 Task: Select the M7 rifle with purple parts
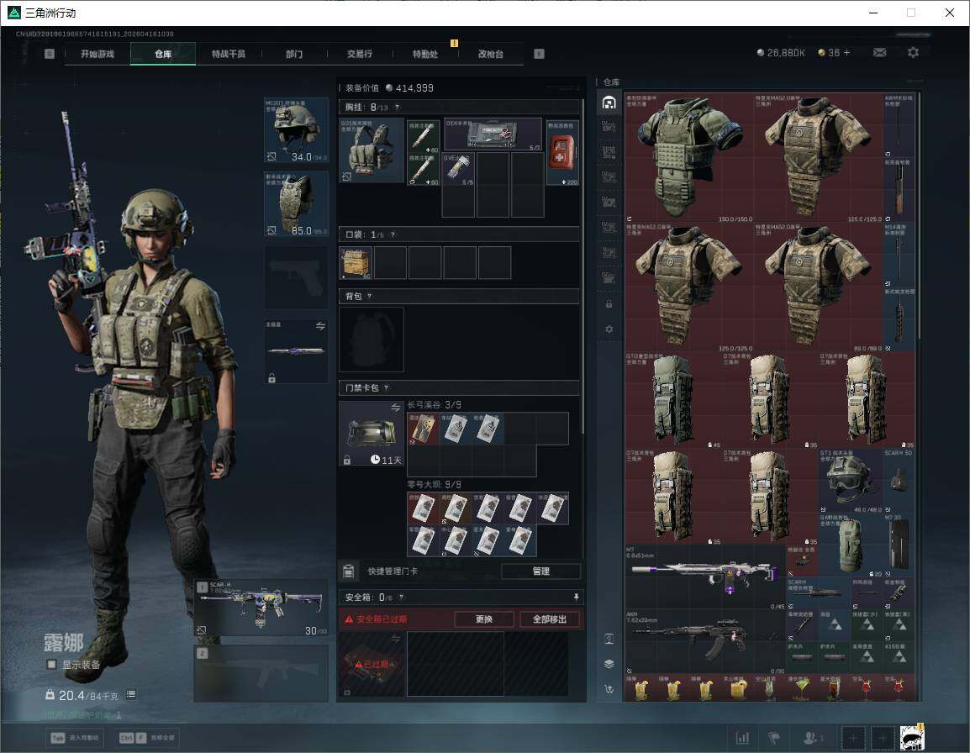click(x=705, y=577)
